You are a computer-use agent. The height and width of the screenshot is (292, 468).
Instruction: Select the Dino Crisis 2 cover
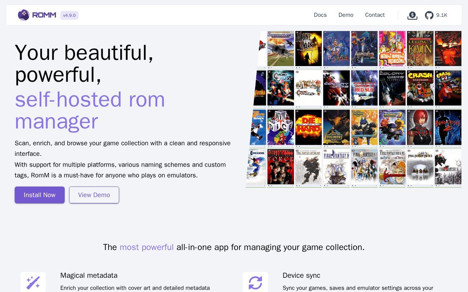pyautogui.click(x=448, y=127)
